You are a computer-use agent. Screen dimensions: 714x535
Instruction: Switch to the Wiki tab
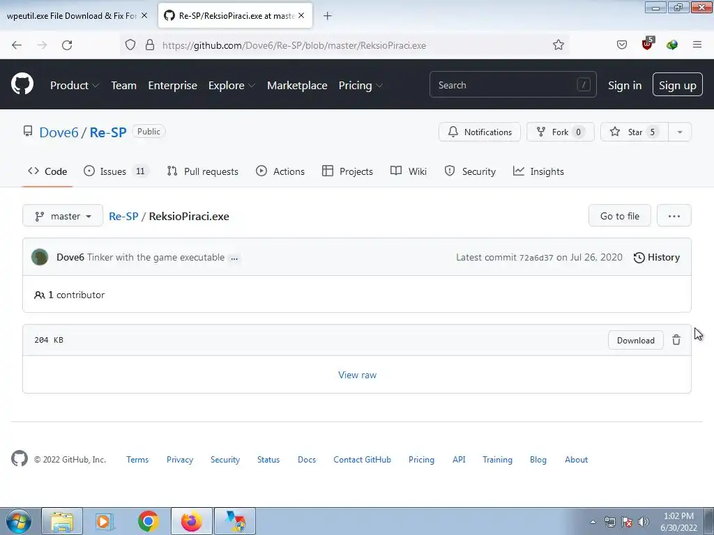pyautogui.click(x=409, y=171)
